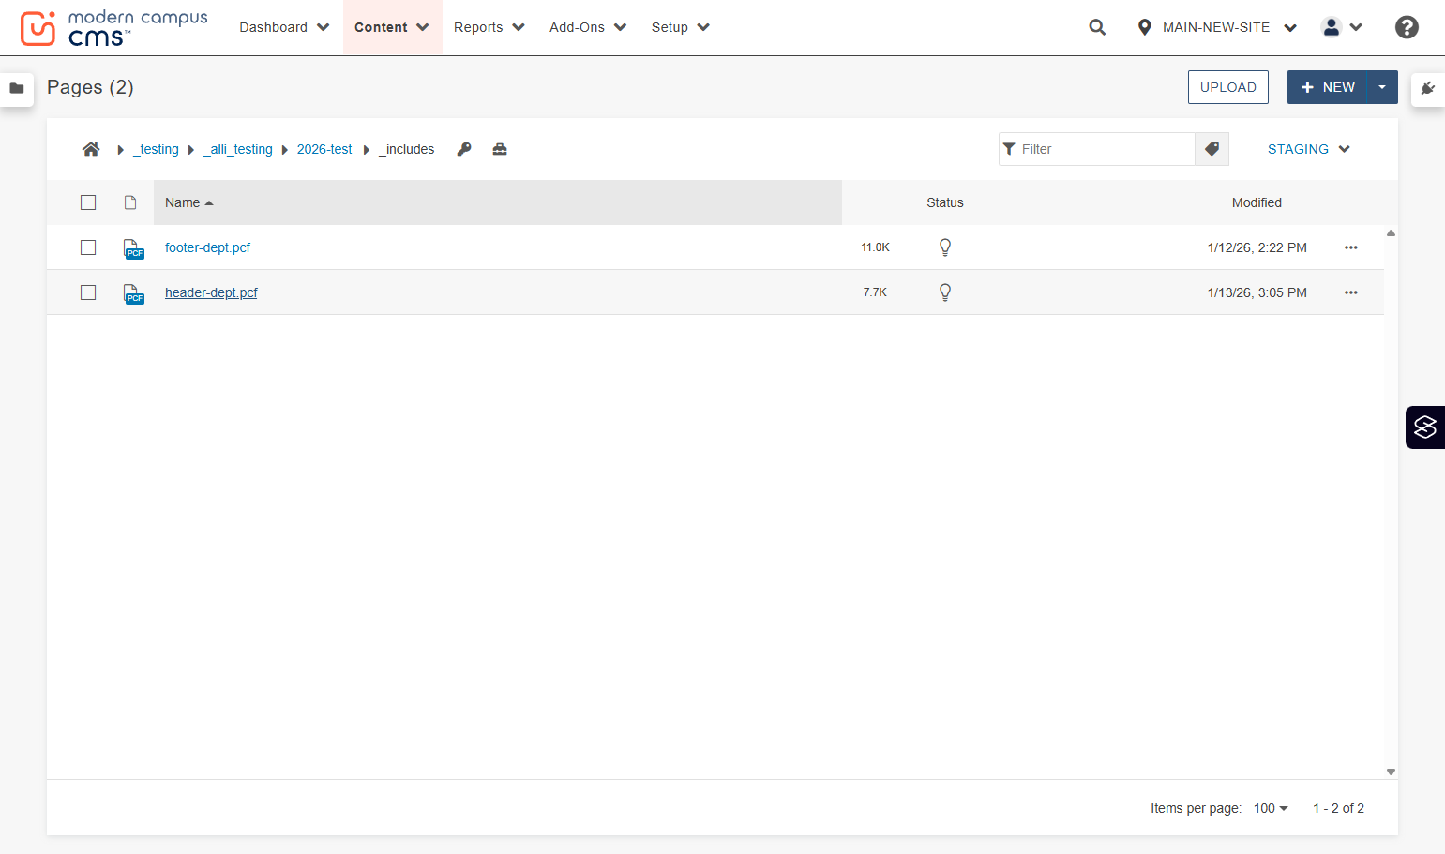Click the PCF file icon for footer-dept.pcf
This screenshot has height=854, width=1445.
[133, 248]
